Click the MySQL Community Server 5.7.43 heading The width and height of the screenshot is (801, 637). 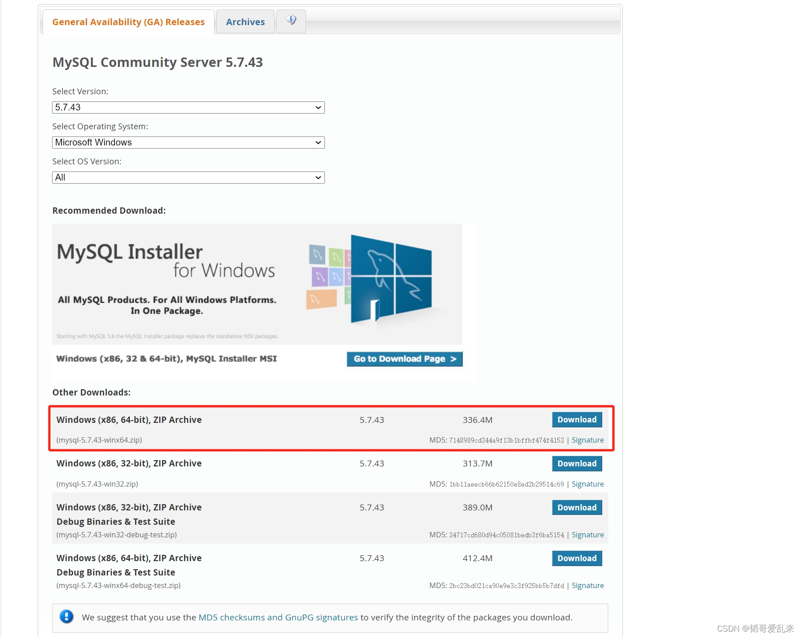point(158,62)
